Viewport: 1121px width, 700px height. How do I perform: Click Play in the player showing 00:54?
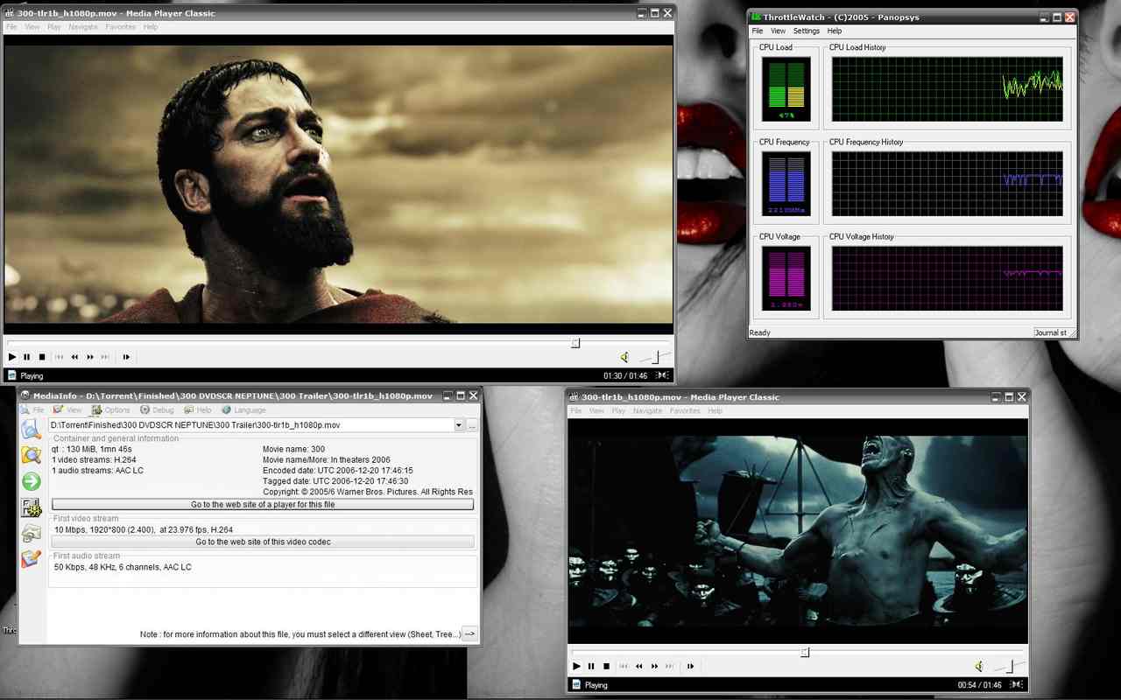tap(576, 667)
